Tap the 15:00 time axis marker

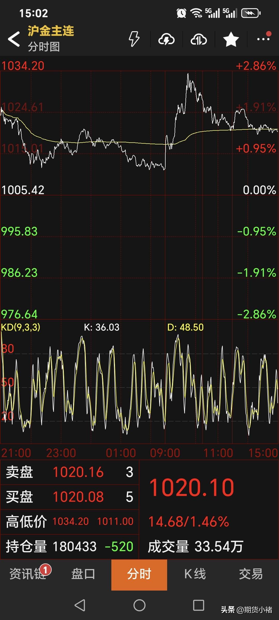[263, 453]
